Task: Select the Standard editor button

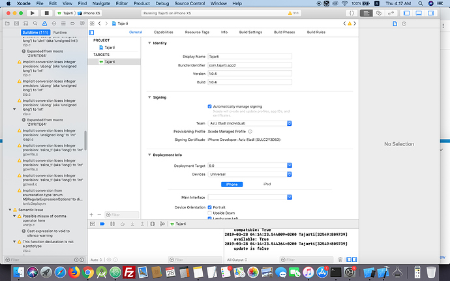Action: point(367,13)
